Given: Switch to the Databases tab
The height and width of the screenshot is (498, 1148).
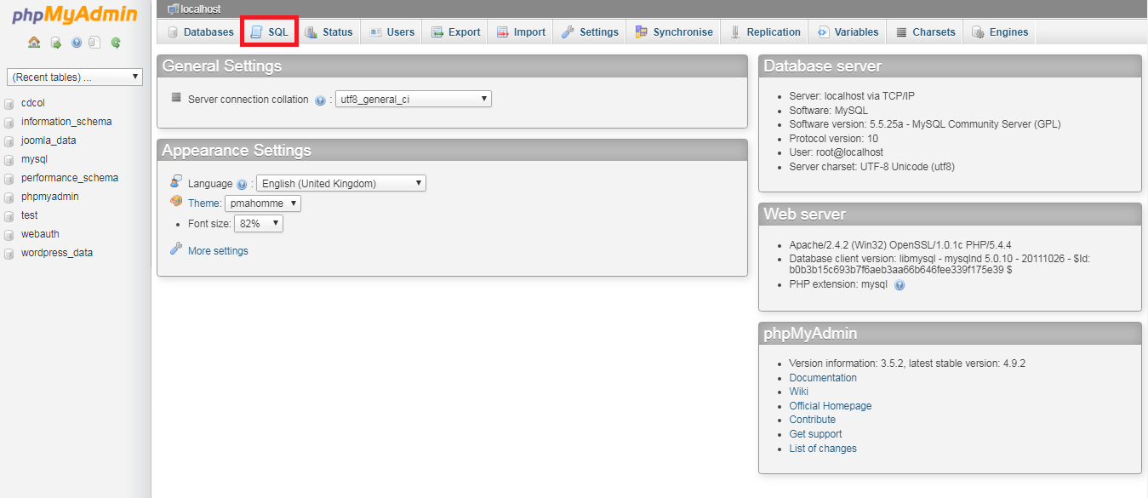Looking at the screenshot, I should pyautogui.click(x=200, y=32).
